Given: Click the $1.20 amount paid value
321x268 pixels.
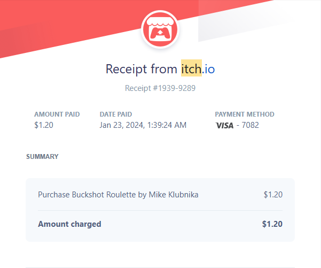Looking at the screenshot, I should click(x=44, y=125).
